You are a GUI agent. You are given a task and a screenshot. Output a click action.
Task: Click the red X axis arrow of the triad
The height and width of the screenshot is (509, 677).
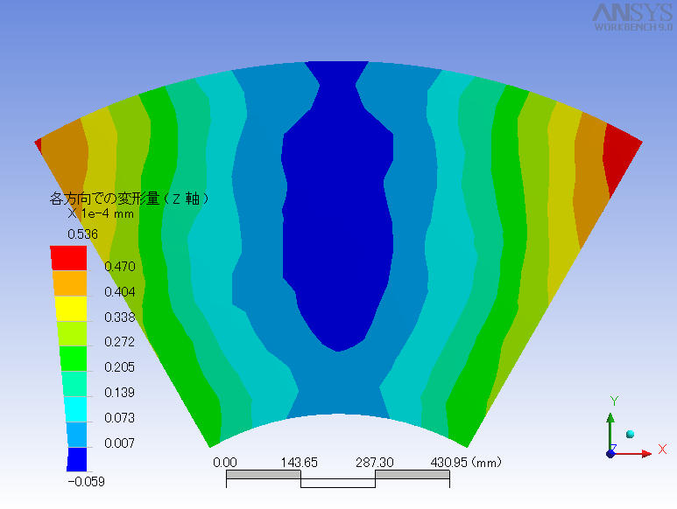coord(632,453)
